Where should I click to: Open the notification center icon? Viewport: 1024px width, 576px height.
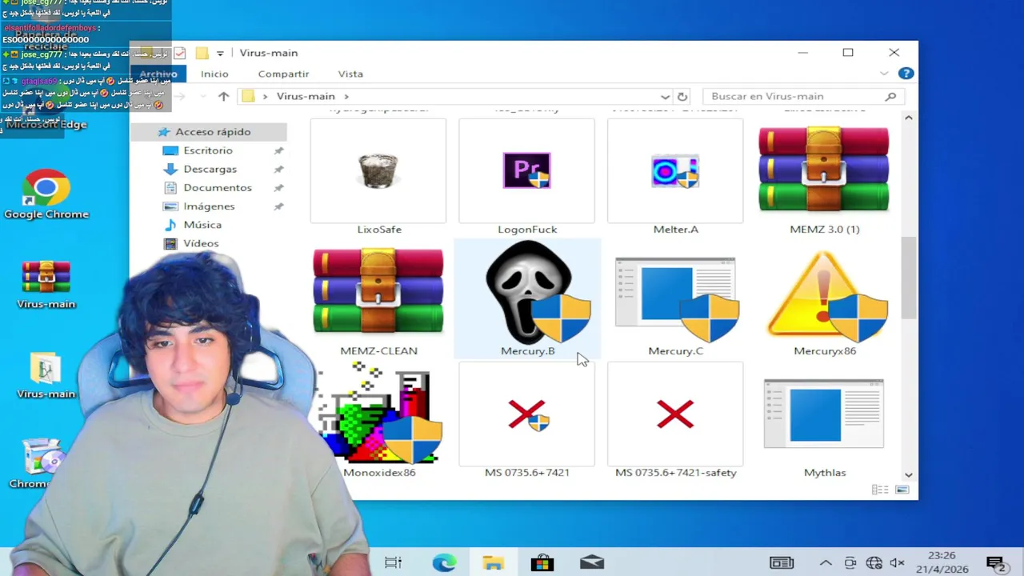point(996,563)
